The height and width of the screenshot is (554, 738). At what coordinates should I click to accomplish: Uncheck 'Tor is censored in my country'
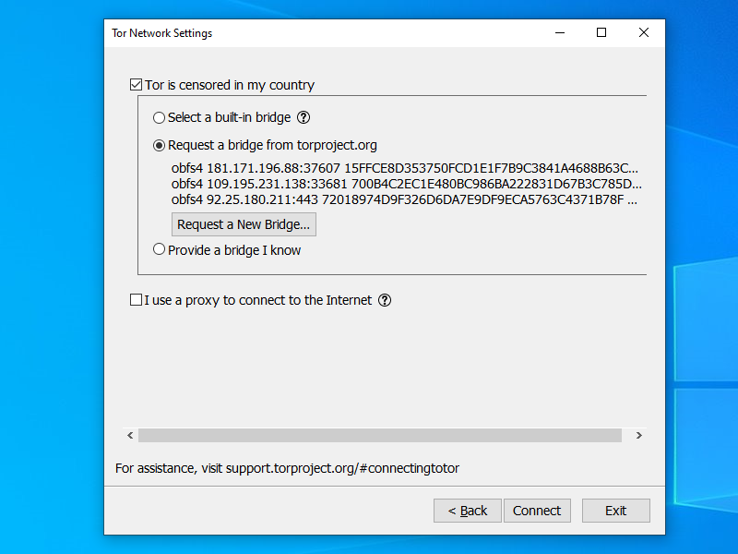coord(137,85)
